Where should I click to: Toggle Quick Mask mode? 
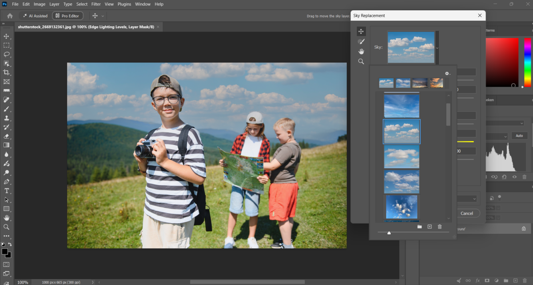coord(6,265)
